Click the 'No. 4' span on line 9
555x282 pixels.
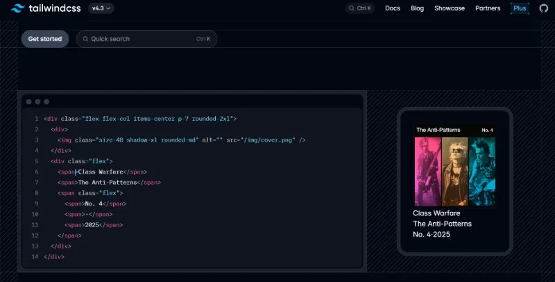[95, 204]
